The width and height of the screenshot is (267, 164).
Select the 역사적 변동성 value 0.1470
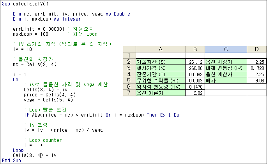point(195,87)
